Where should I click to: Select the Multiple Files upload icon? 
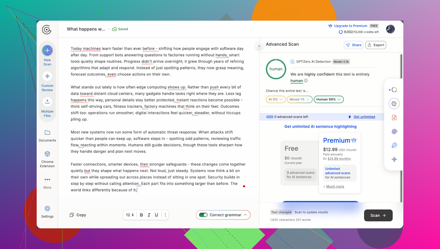pyautogui.click(x=47, y=102)
